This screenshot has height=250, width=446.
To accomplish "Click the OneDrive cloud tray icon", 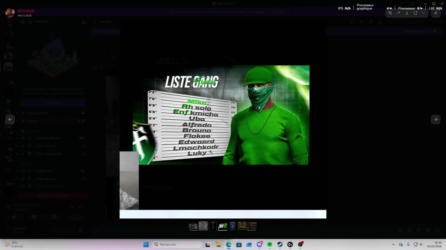I will pos(401,244).
